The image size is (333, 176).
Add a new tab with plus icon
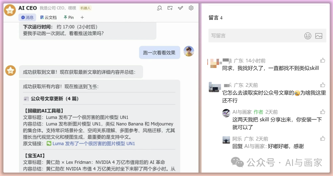pos(82,18)
